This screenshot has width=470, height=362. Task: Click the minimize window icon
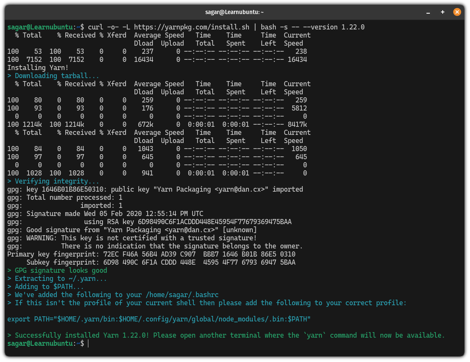pos(428,12)
